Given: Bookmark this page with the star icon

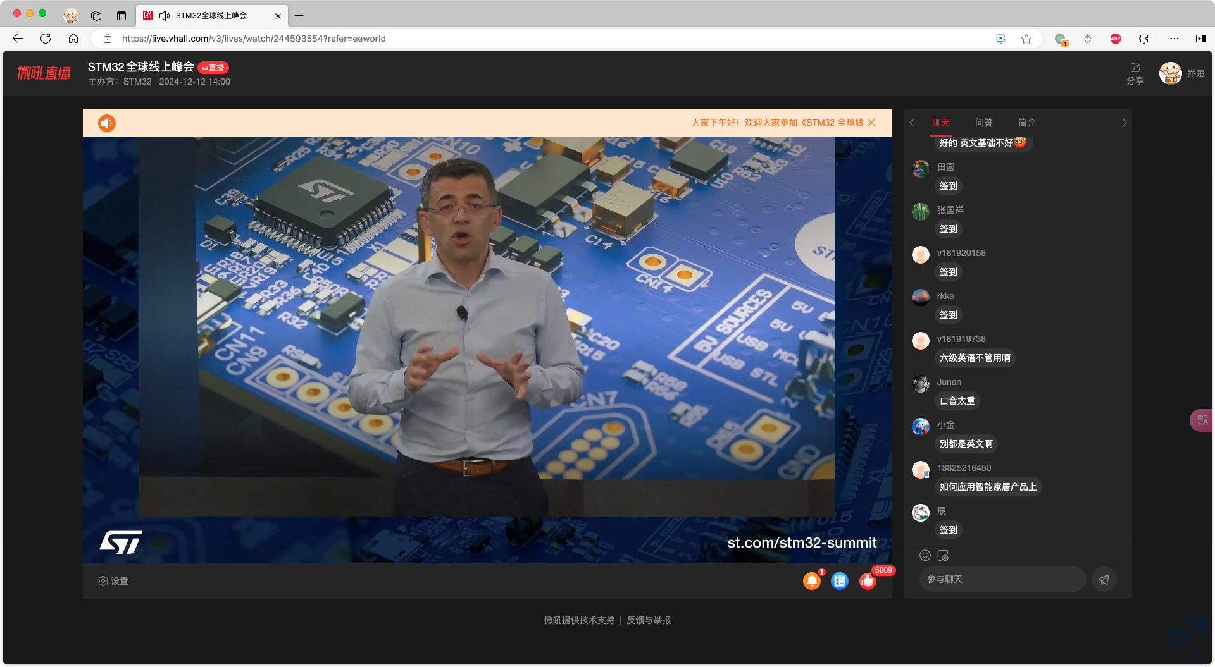Looking at the screenshot, I should 1026,39.
